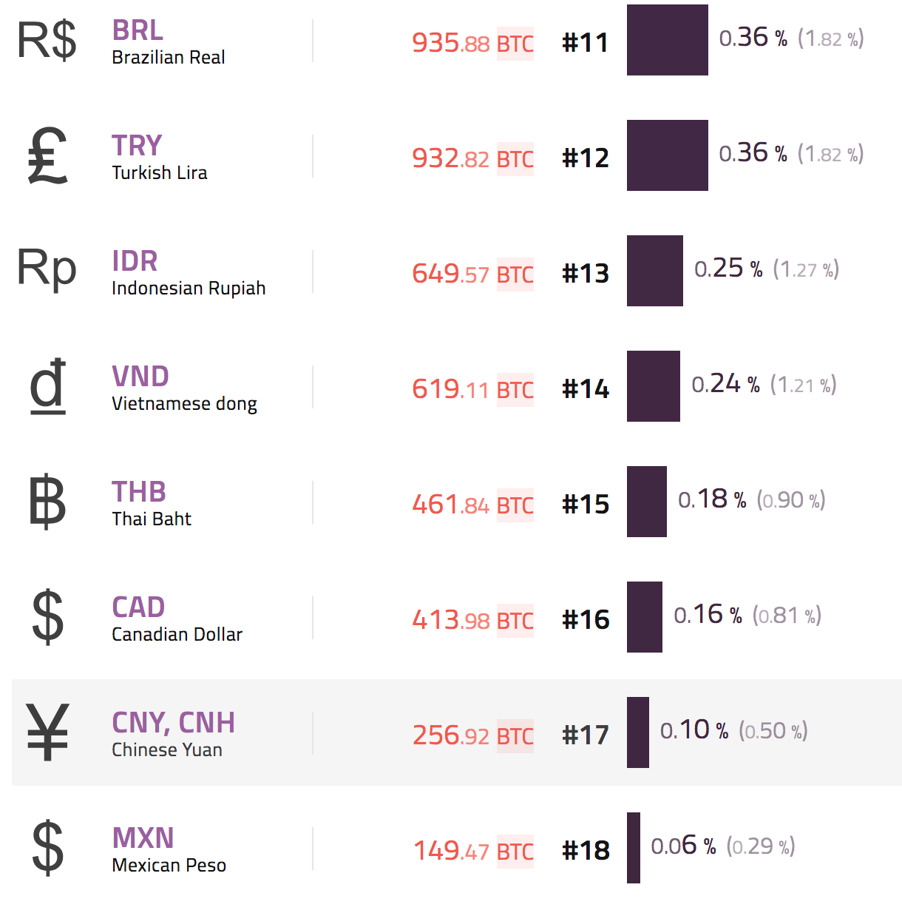Click the 0.10 % Chinese Yuan percentage
902x913 pixels.
click(x=694, y=730)
